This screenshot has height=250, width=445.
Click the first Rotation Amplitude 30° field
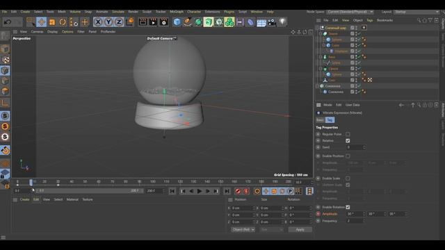click(x=355, y=214)
